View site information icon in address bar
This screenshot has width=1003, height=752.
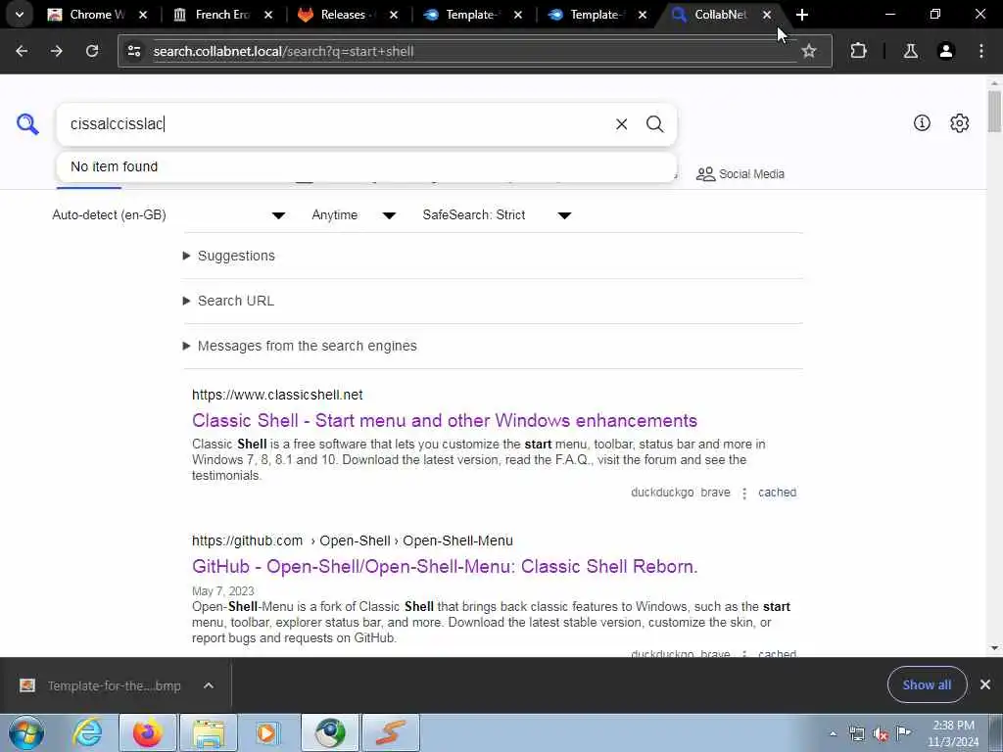pyautogui.click(x=134, y=51)
